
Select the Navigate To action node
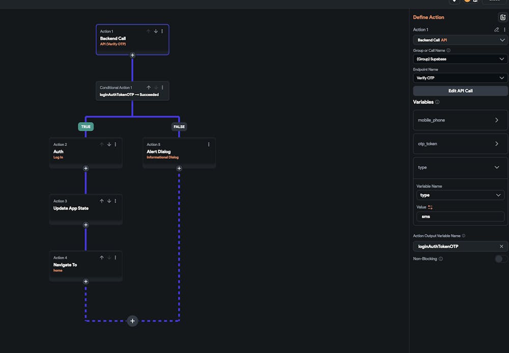tap(76, 265)
